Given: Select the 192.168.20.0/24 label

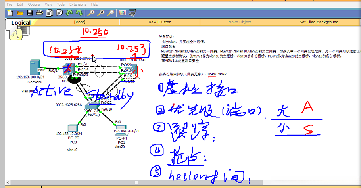Looking at the screenshot, I should (x=127, y=131).
